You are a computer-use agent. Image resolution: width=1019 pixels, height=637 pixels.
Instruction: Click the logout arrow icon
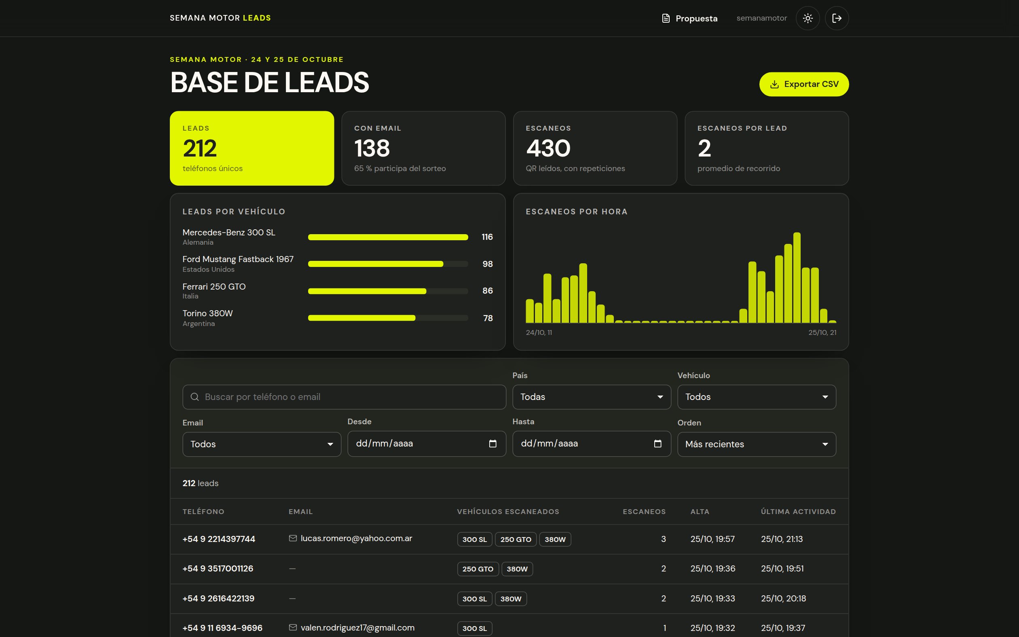pyautogui.click(x=837, y=18)
